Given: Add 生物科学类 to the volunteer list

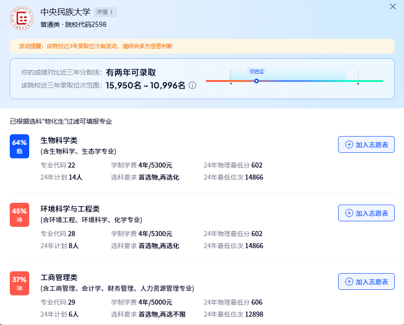Looking at the screenshot, I should 366,144.
